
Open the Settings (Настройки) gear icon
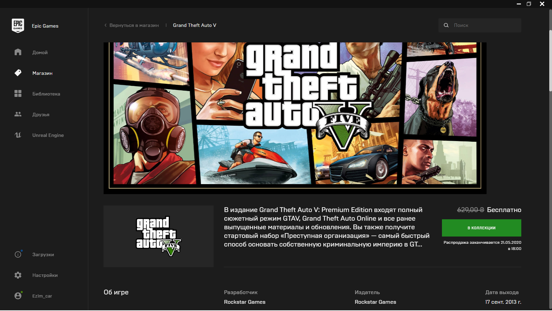[x=18, y=275]
